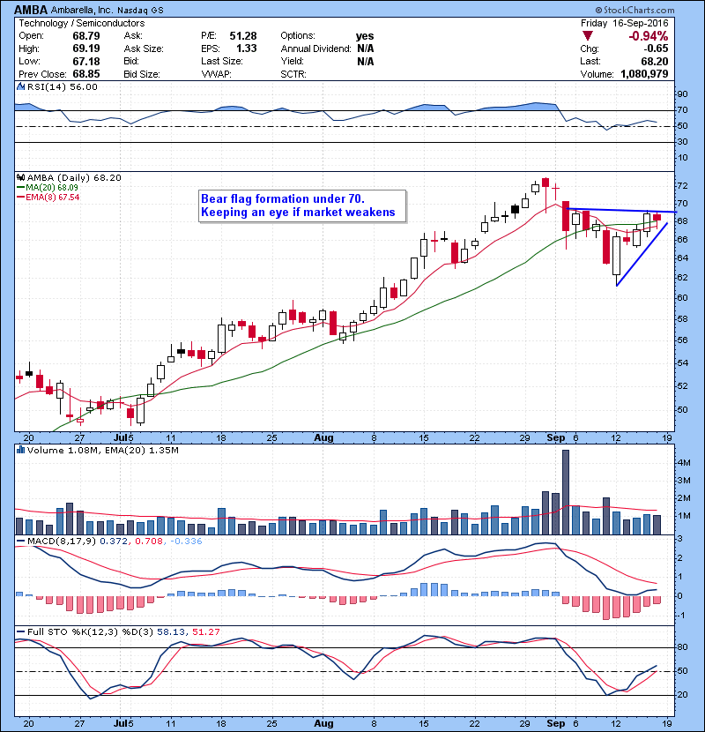Click the MACD value 0.372
Viewport: 705px width, 732px height.
[114, 542]
